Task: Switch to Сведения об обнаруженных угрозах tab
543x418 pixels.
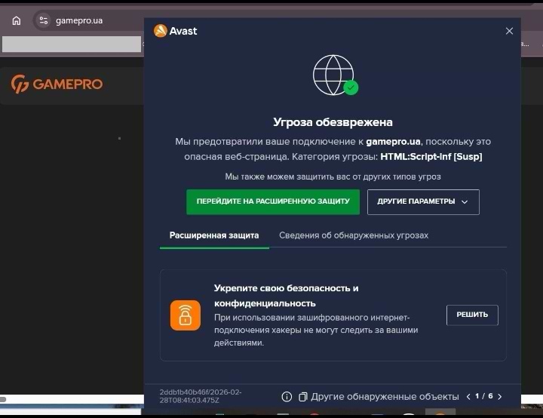Action: 353,235
